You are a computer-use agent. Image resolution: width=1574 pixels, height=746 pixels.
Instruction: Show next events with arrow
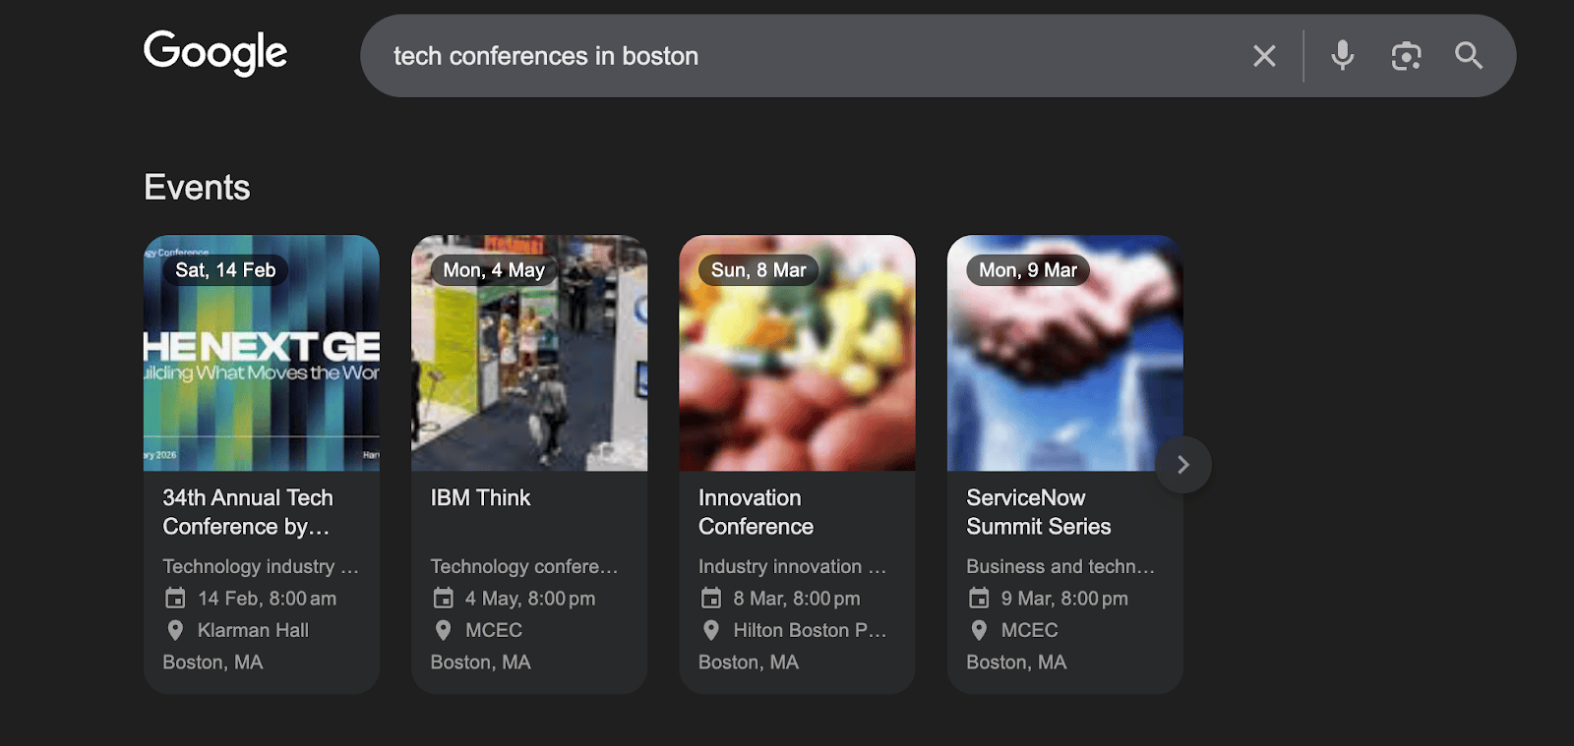point(1183,465)
